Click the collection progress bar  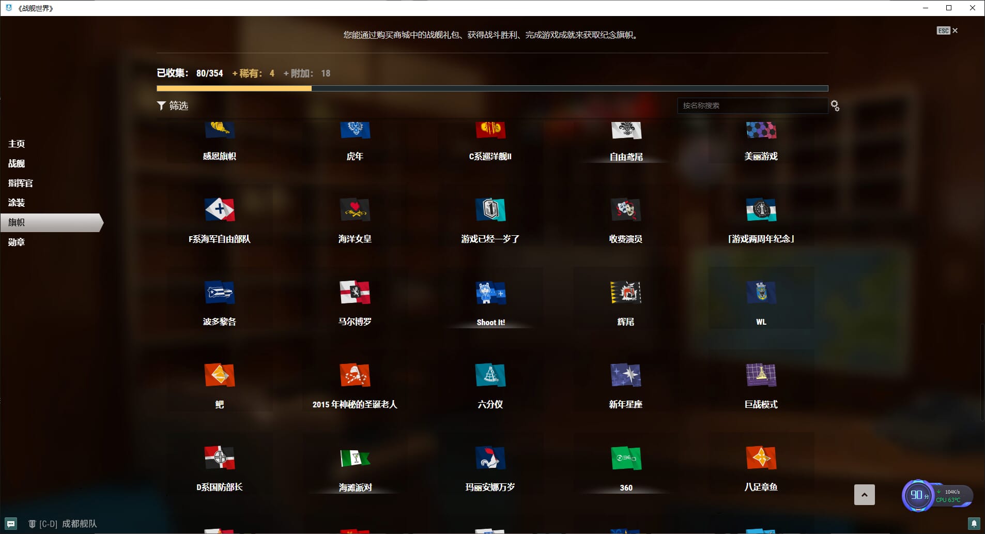click(492, 88)
